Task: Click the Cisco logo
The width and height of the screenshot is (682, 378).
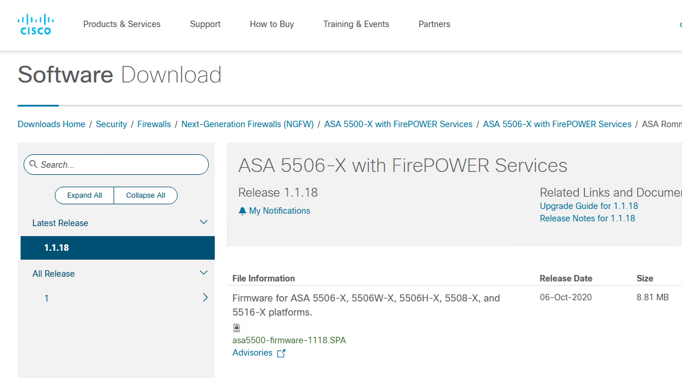Action: point(36,24)
